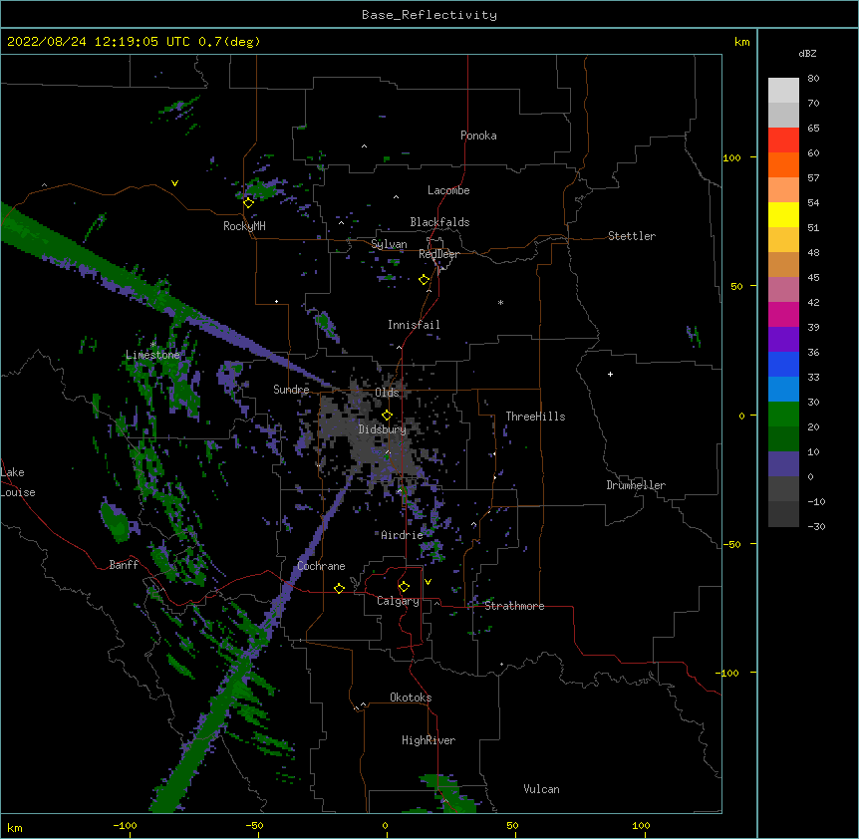Click the Innisfail city label
859x839 pixels.
[x=414, y=325]
